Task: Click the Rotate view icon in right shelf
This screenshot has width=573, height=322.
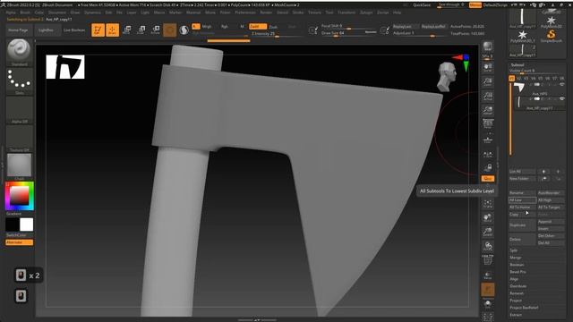Action: (x=487, y=246)
